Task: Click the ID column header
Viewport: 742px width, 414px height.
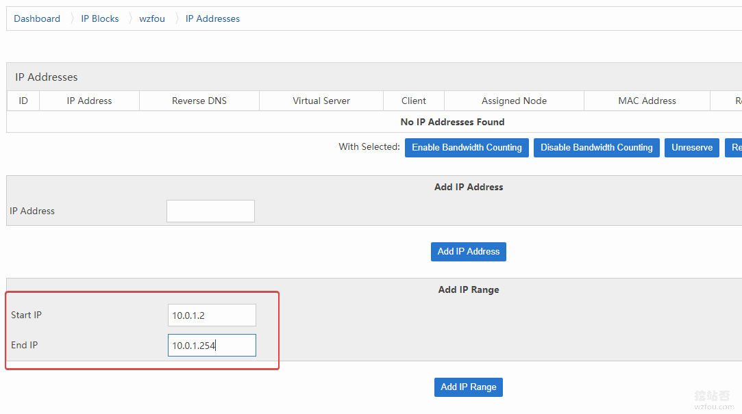Action: coord(23,101)
